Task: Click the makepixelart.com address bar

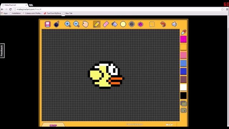Action: point(117,9)
